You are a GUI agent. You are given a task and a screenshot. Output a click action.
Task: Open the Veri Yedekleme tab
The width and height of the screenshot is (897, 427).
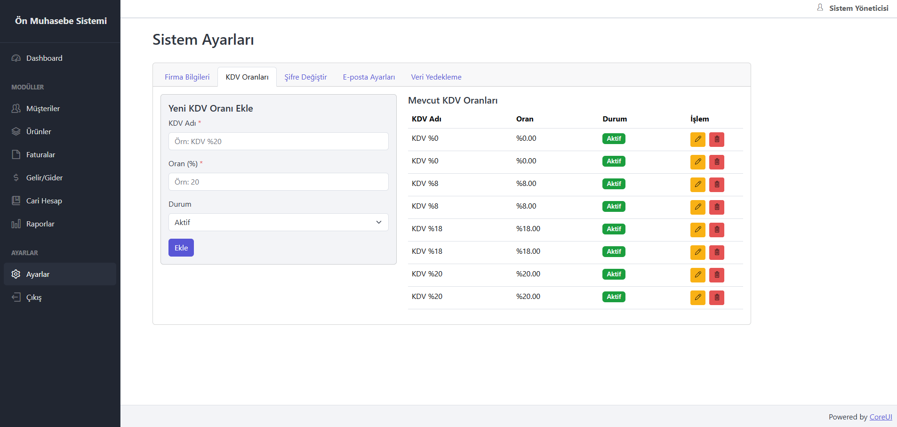(436, 77)
